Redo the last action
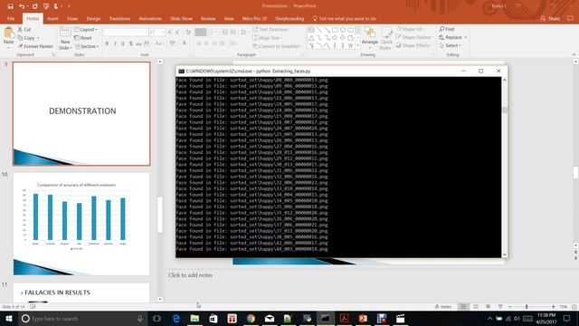The width and height of the screenshot is (579, 326). [34, 6]
